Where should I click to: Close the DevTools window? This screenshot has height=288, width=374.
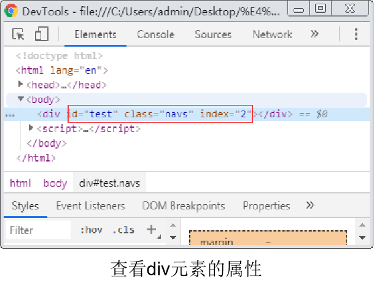[350, 9]
